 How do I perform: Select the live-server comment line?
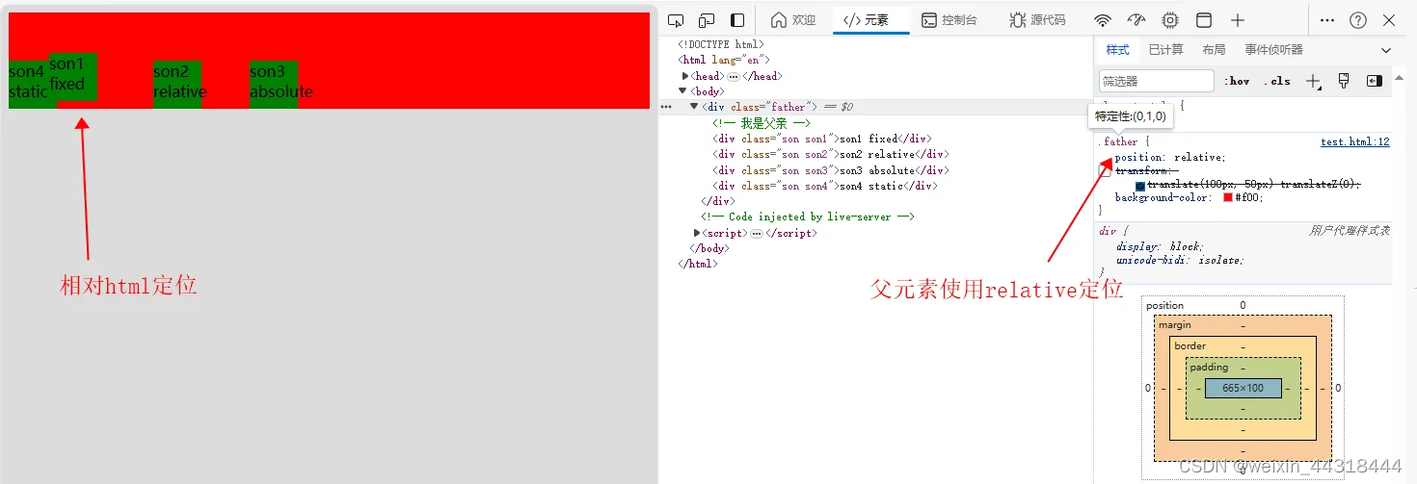pos(808,217)
